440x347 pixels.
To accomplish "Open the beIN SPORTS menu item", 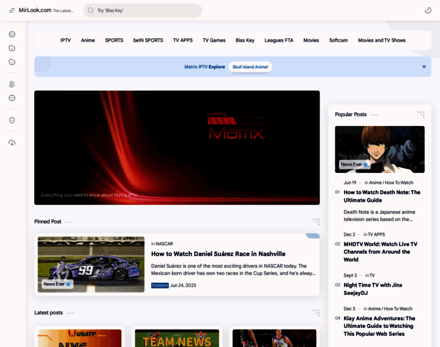I will coord(148,40).
